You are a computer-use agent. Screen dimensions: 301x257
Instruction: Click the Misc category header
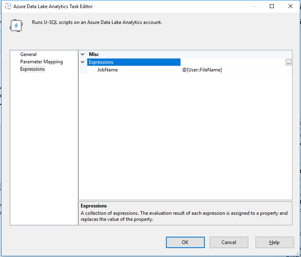click(94, 54)
